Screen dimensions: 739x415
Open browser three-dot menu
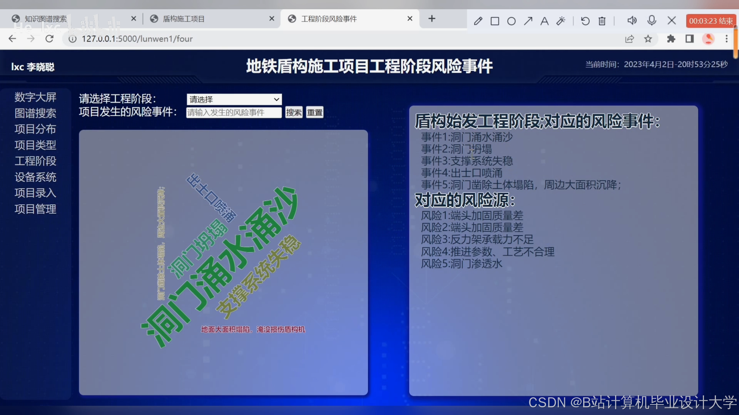click(727, 39)
